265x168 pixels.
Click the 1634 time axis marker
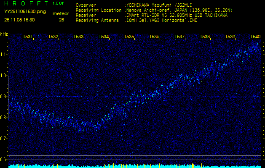[x=104, y=37]
